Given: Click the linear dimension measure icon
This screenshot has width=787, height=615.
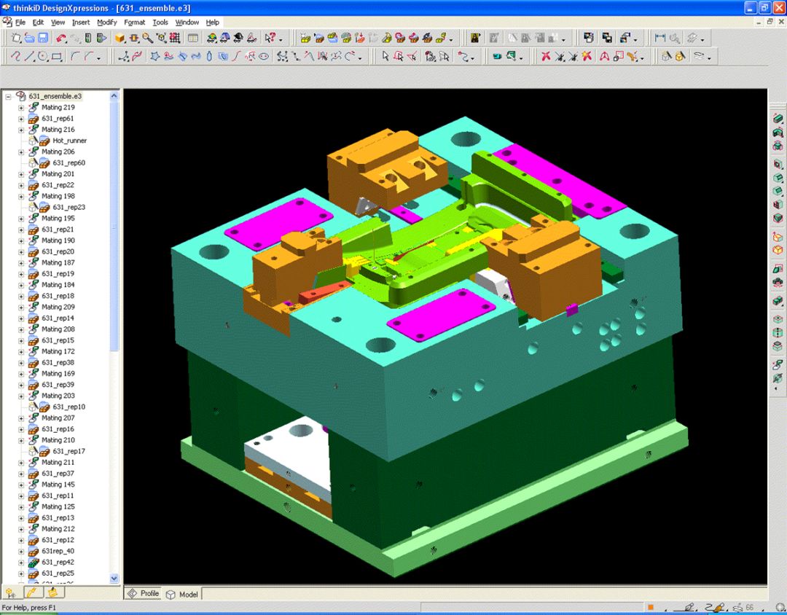Looking at the screenshot, I should (660, 38).
